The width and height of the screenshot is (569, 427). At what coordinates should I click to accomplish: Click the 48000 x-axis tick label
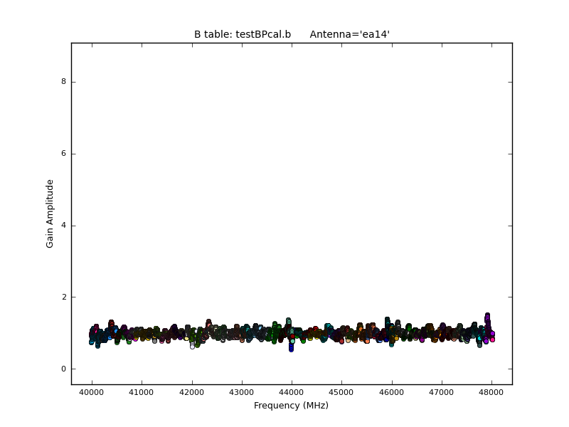point(491,392)
